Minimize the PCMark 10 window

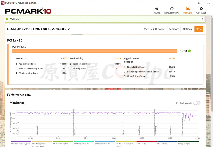pos(190,3)
